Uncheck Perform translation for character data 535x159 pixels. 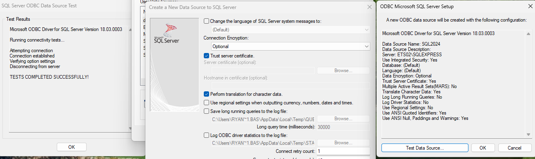tap(206, 94)
